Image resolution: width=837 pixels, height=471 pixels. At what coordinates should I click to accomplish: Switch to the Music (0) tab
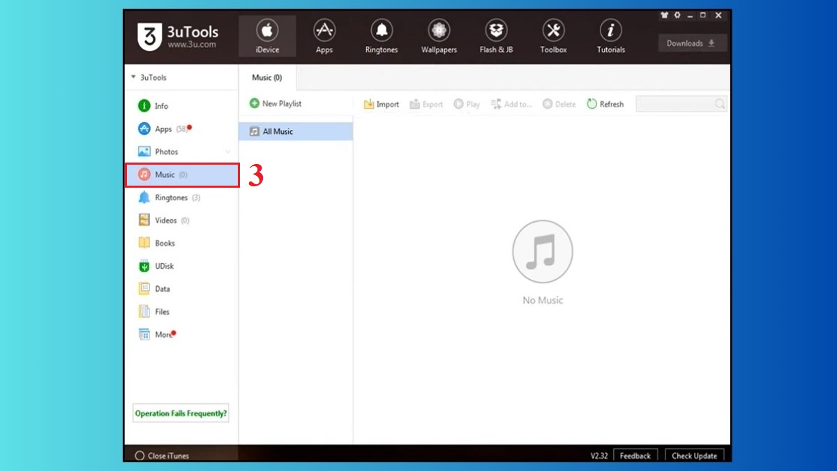point(267,77)
